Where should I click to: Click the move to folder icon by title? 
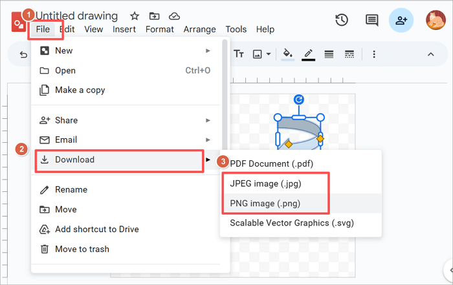coord(154,16)
